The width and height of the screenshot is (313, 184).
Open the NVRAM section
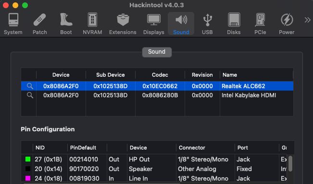92,24
